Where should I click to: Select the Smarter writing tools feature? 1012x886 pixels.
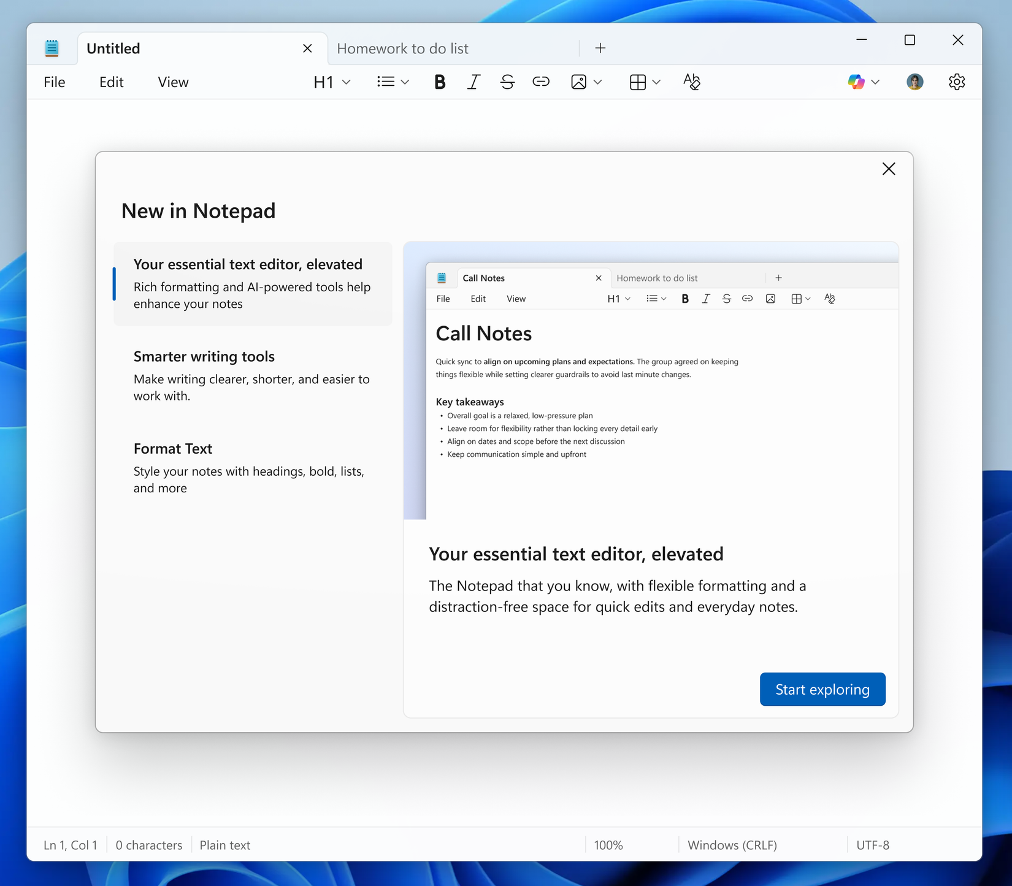click(x=252, y=374)
